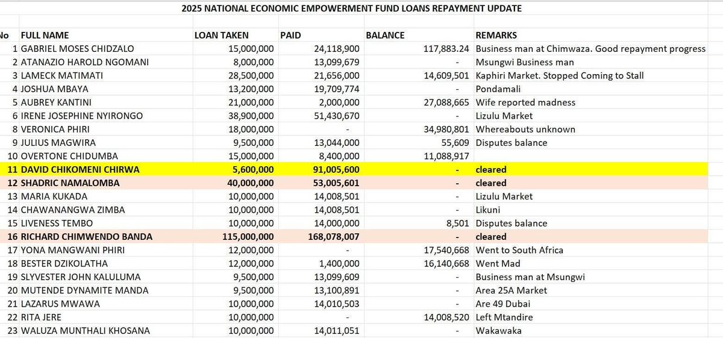Click the remark Likuni

click(489, 210)
